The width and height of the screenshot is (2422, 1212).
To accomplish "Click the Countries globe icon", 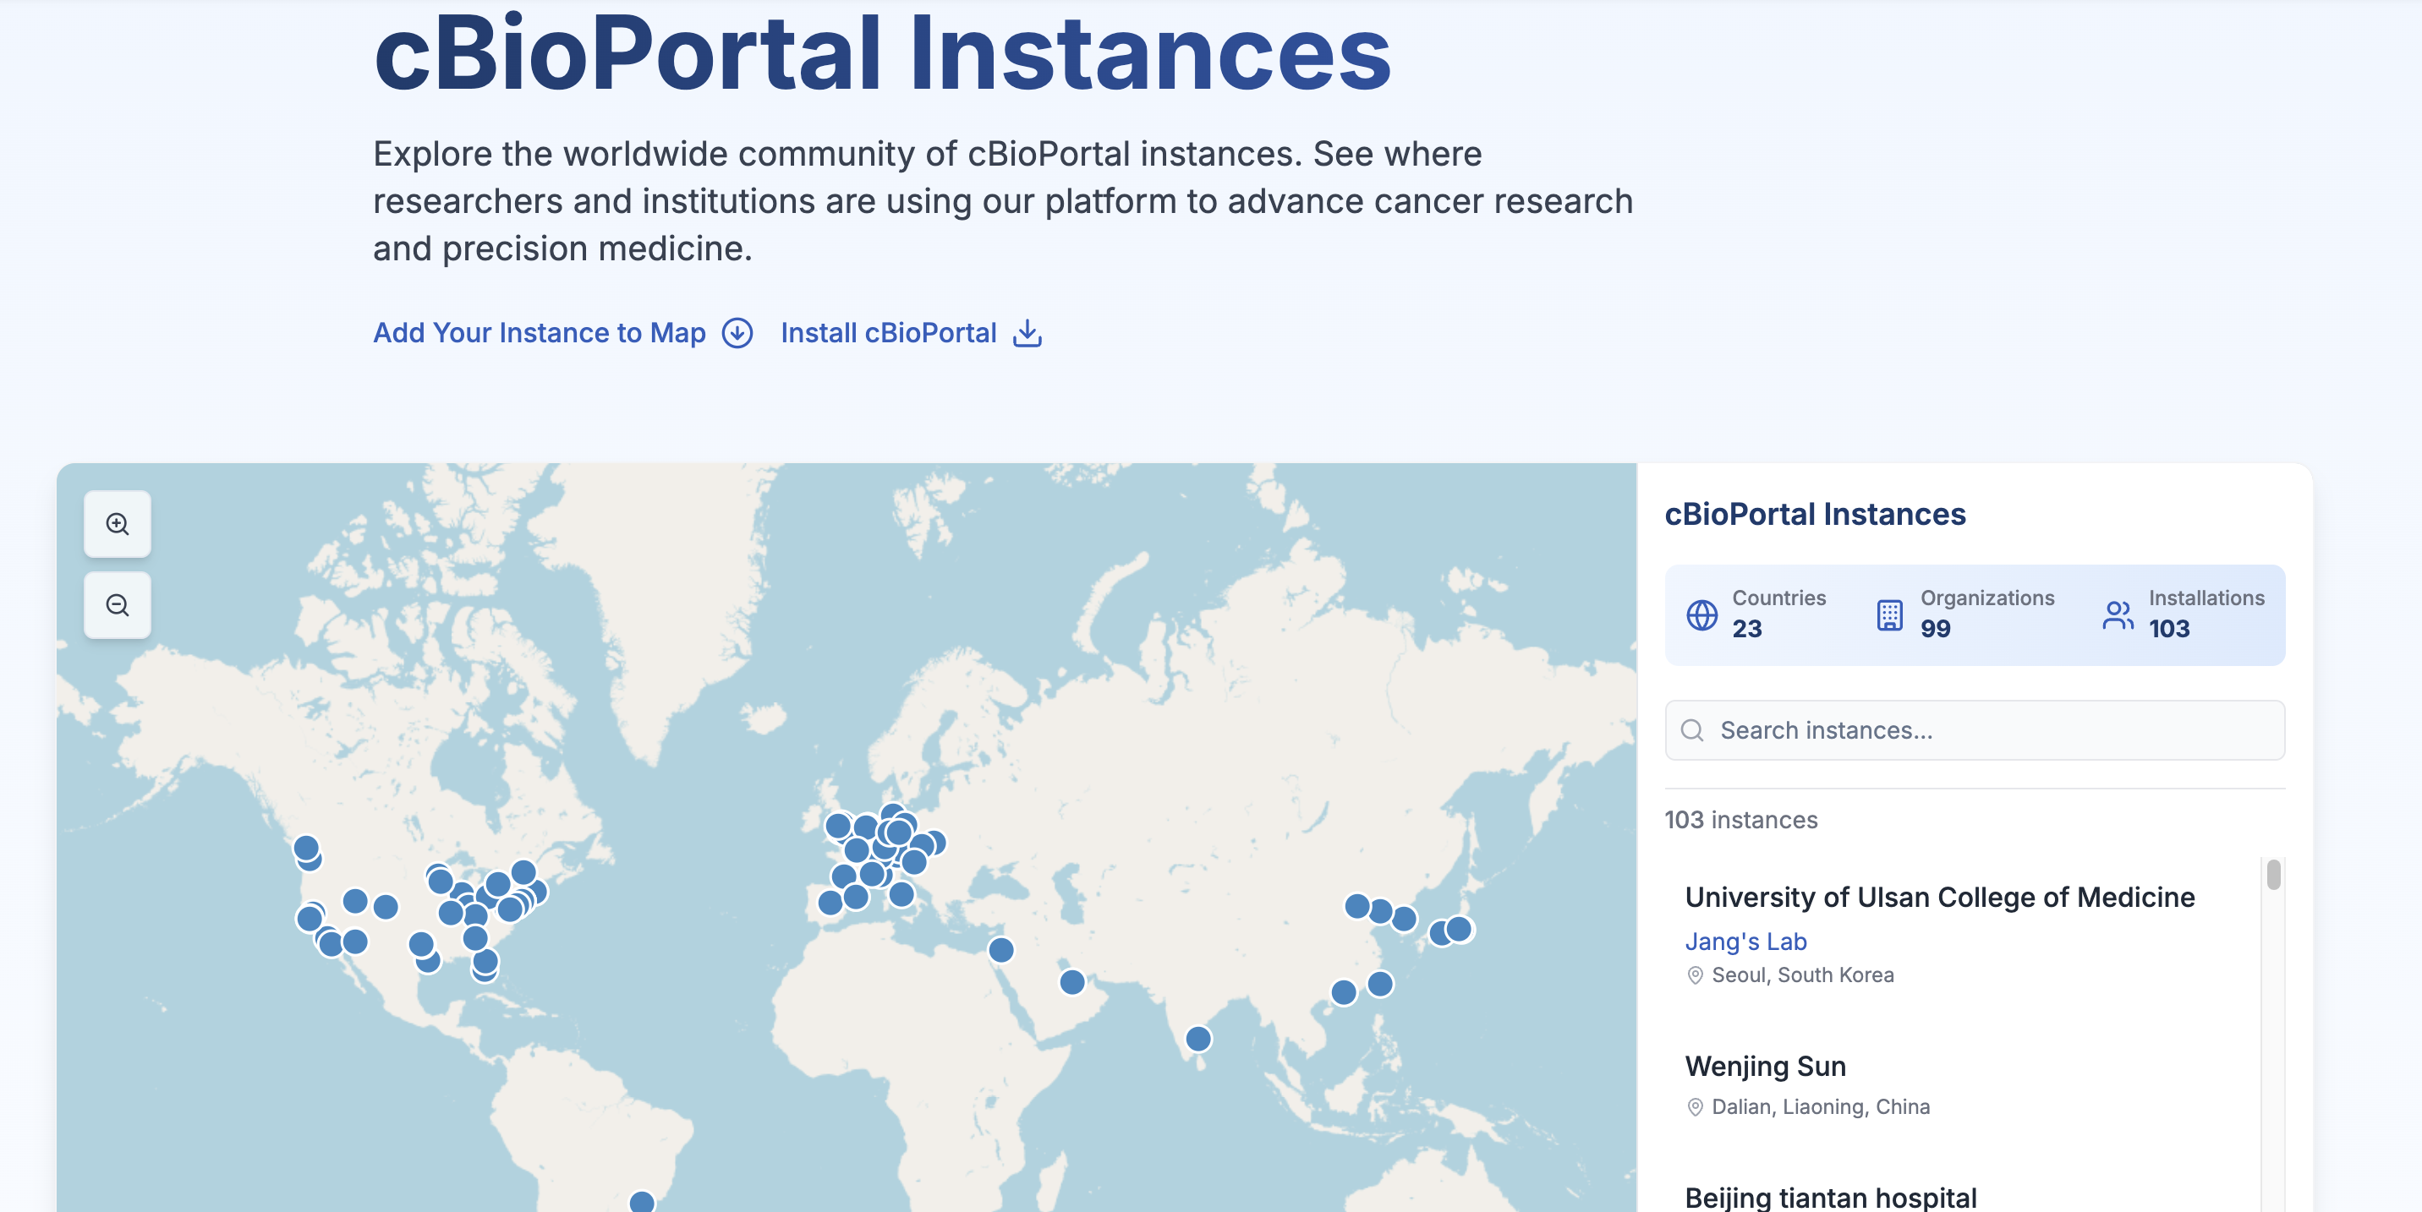I will click(1701, 614).
